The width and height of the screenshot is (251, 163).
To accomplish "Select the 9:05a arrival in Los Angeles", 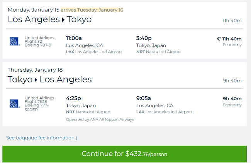I will (x=143, y=98).
